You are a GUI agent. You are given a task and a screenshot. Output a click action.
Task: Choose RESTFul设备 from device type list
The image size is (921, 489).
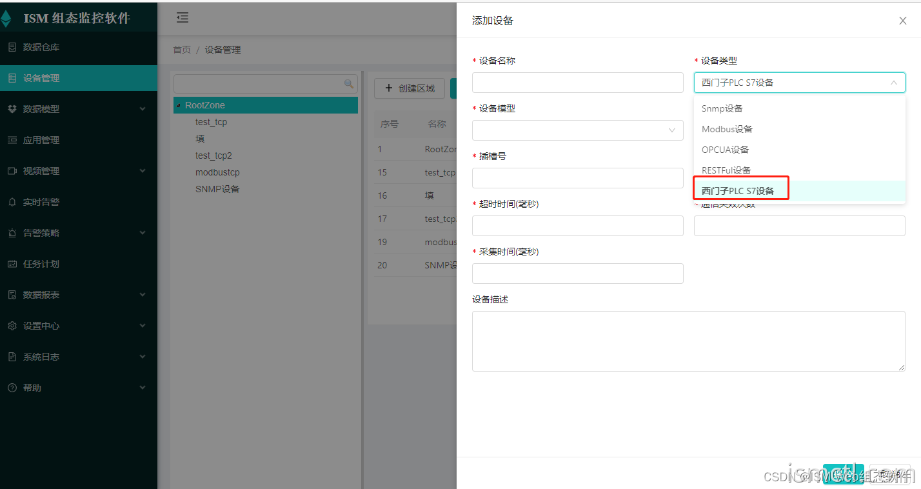pyautogui.click(x=800, y=170)
